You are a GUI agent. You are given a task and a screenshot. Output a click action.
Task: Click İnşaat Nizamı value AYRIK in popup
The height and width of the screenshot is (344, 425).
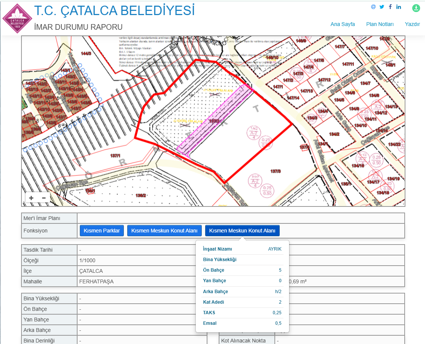[x=275, y=249]
